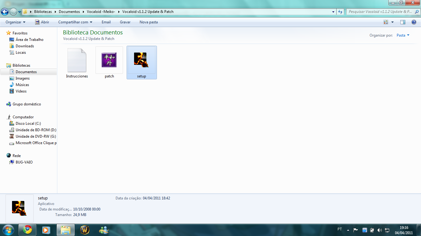
Task: Open the Organizar por Pasta dropdown
Action: [403, 35]
